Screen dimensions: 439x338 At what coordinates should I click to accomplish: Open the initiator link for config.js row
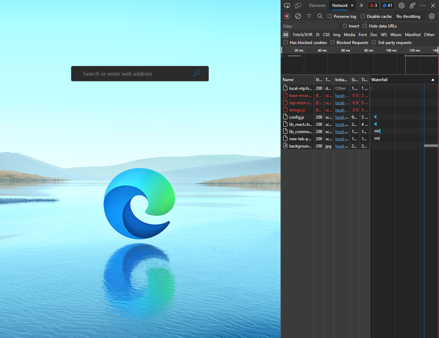click(x=342, y=117)
